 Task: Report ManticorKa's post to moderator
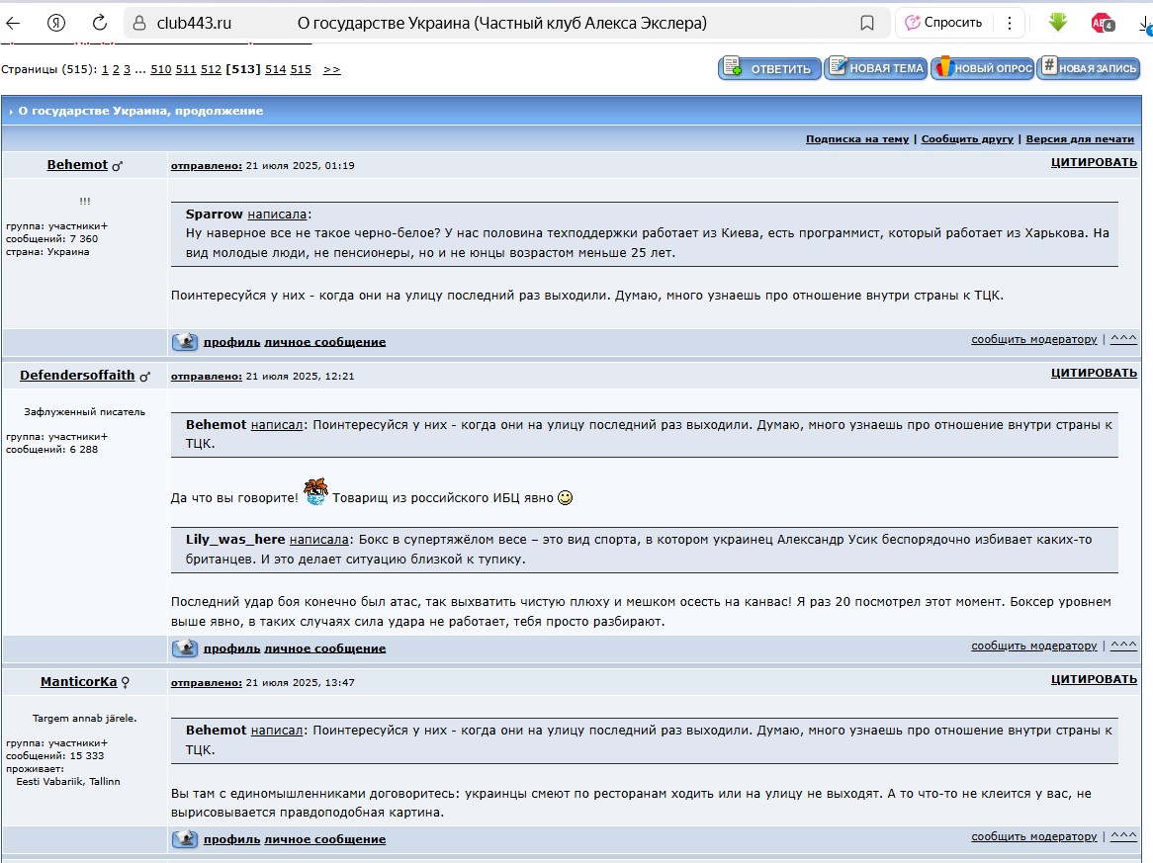pos(1034,837)
